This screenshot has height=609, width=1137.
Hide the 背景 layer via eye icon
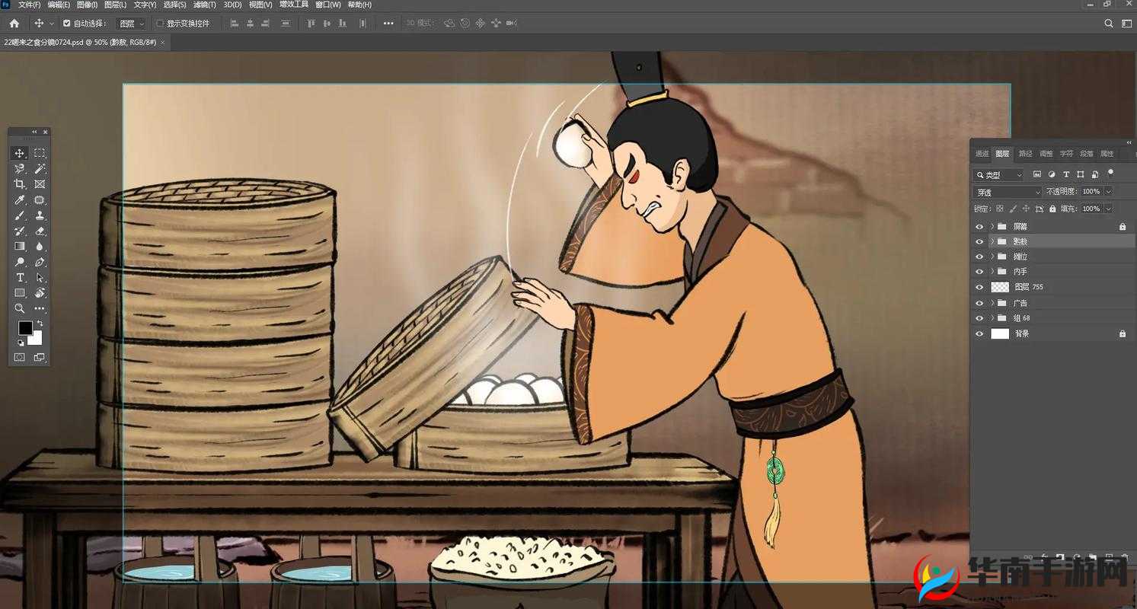[x=979, y=333]
